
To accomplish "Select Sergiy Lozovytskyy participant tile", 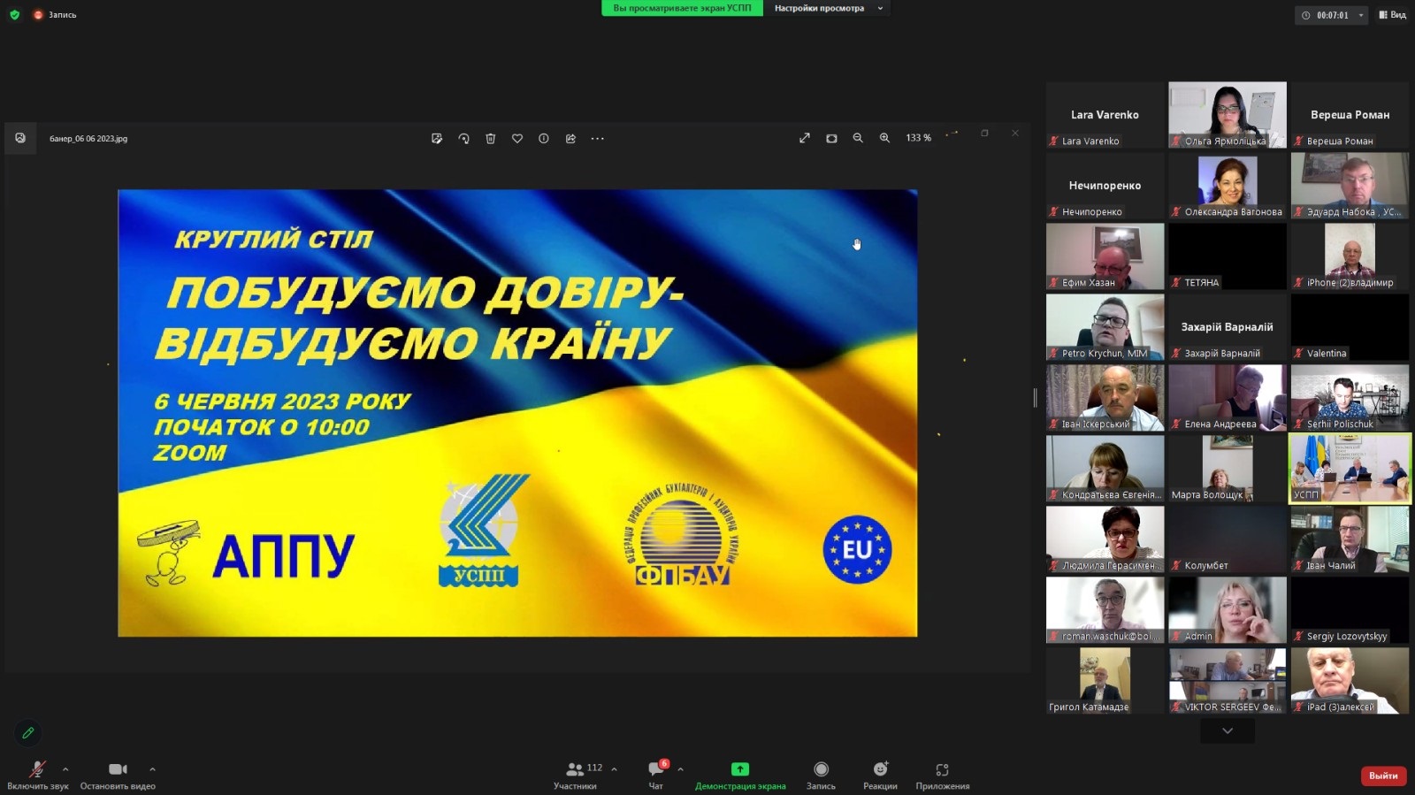I will (1350, 610).
